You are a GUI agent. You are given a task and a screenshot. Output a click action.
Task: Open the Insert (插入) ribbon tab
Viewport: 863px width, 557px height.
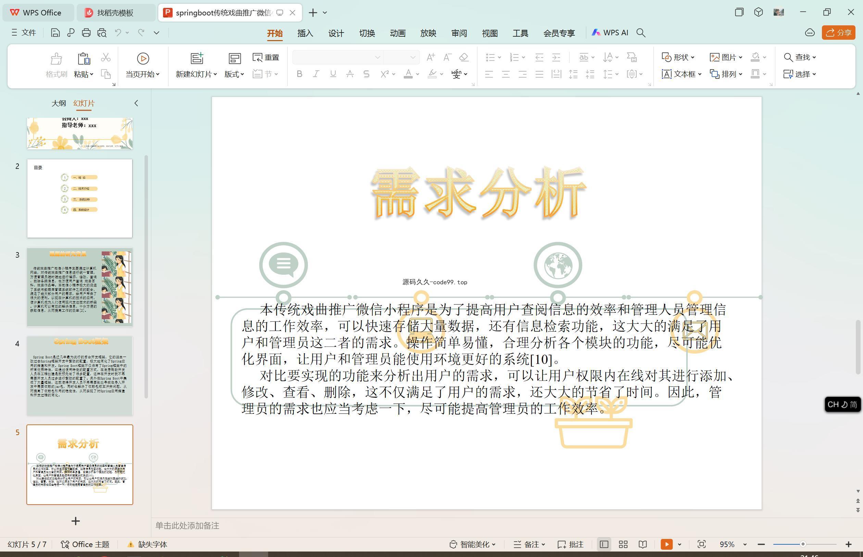click(x=305, y=33)
